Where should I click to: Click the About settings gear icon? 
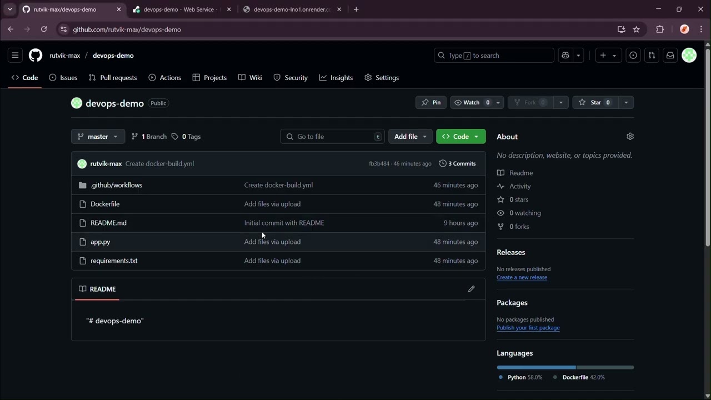click(x=630, y=137)
